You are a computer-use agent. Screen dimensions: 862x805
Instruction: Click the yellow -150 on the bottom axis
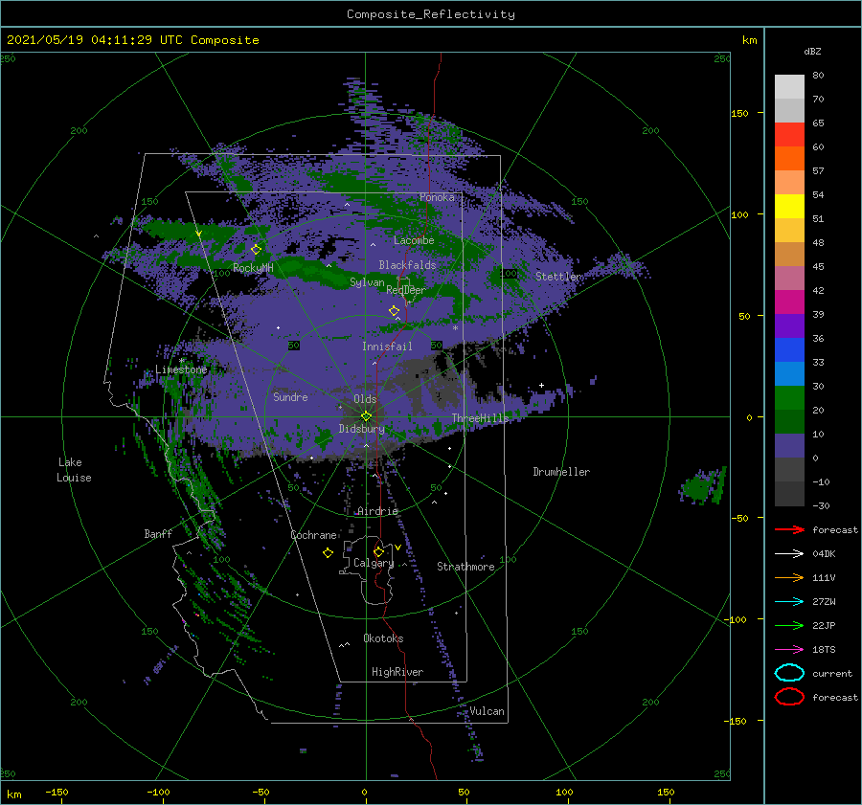pos(57,792)
